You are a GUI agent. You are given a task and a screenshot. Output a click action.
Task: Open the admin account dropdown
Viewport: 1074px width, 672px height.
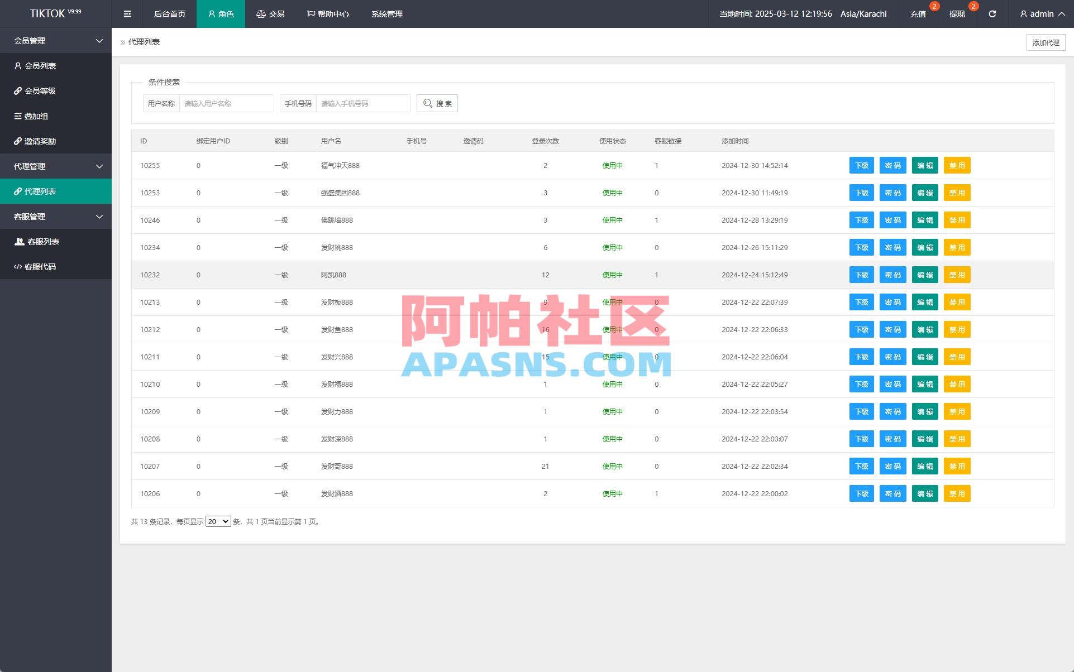coord(1040,14)
